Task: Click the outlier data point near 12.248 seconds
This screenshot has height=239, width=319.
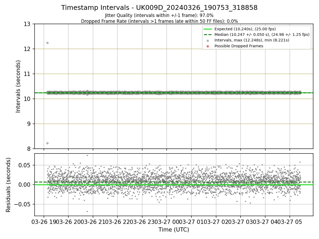Action: (x=47, y=43)
